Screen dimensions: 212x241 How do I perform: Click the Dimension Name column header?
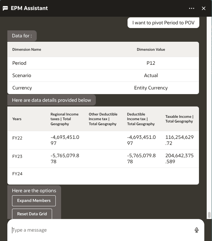(27, 49)
